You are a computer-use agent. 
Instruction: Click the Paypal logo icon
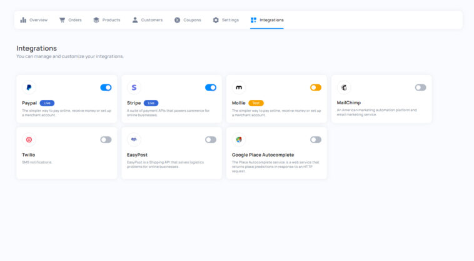[29, 87]
